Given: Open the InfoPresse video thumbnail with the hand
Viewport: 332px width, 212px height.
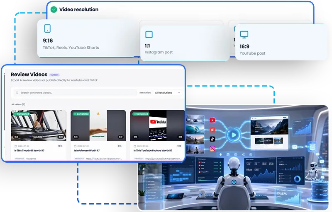Looking at the screenshot, I should coord(98,125).
